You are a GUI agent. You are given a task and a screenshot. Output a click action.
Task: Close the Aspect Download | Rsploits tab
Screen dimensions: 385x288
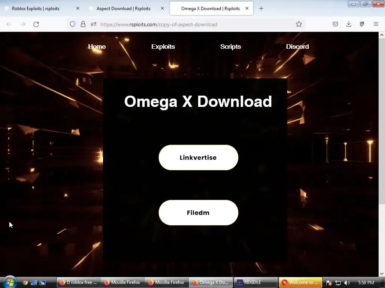coord(162,8)
